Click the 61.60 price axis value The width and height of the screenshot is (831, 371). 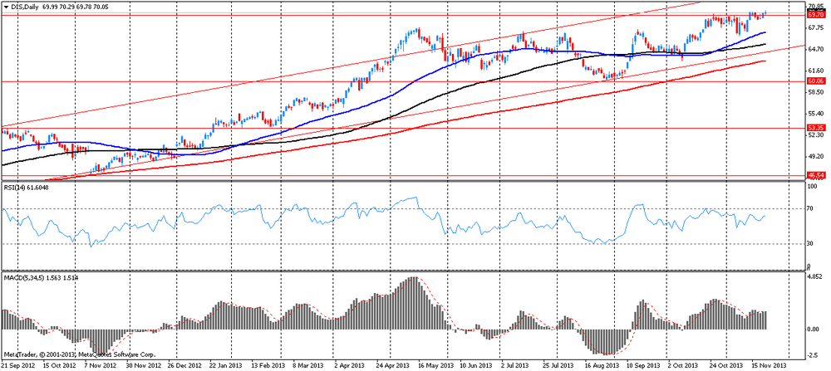(x=815, y=71)
